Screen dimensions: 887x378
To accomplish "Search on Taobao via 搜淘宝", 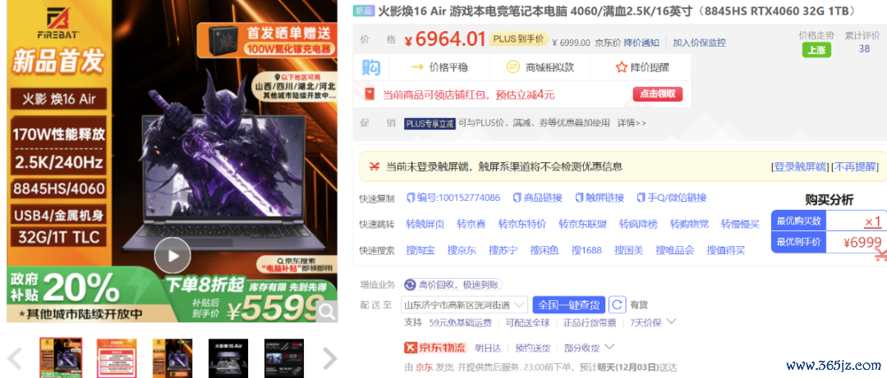I will pyautogui.click(x=421, y=250).
